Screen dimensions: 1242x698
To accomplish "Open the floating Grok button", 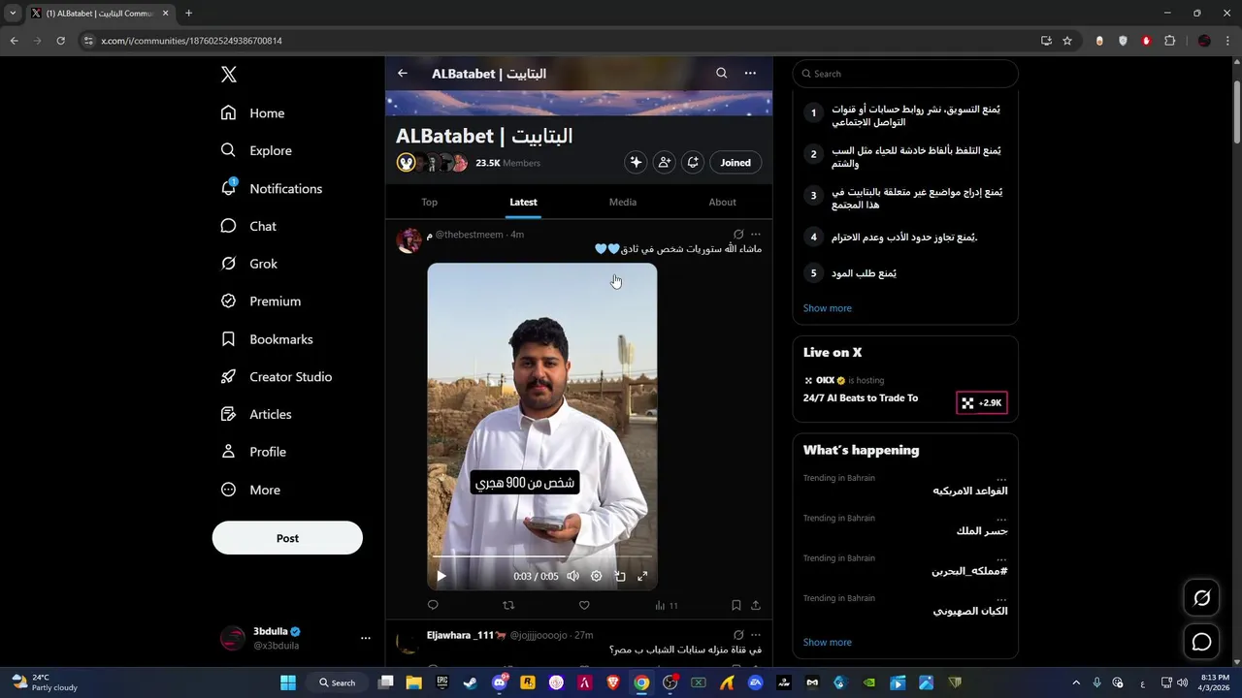I will (1202, 598).
